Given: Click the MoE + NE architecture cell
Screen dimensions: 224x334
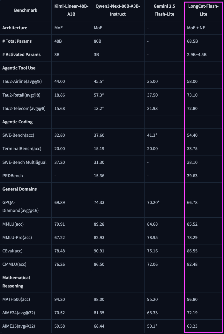Looking at the screenshot, I should tap(196, 28).
